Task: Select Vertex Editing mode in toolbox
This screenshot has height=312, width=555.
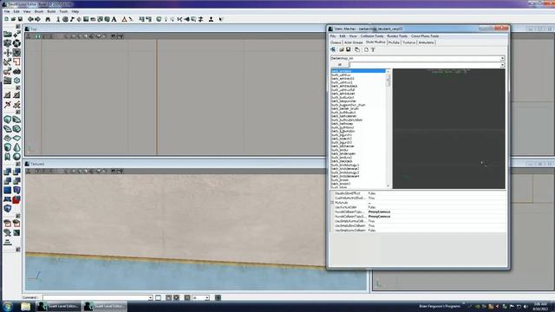Action: point(16,34)
